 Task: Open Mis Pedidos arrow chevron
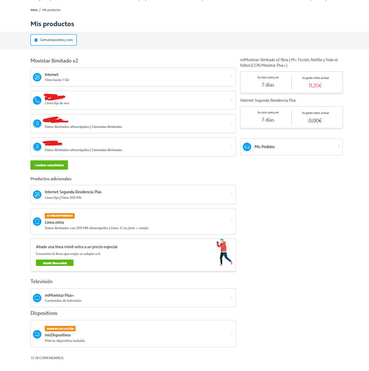tap(338, 147)
